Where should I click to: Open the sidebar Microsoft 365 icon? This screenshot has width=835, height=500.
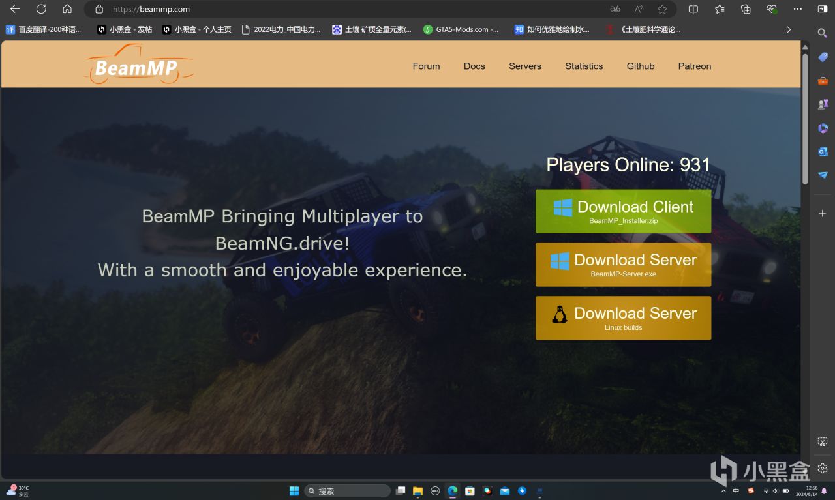click(x=823, y=128)
